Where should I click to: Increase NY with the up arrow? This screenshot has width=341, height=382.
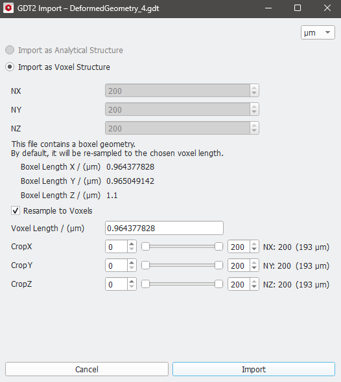[254, 106]
